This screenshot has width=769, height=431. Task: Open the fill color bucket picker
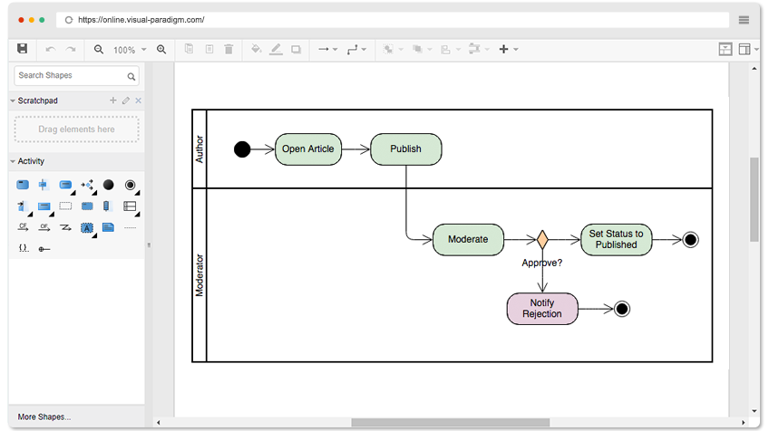point(256,49)
